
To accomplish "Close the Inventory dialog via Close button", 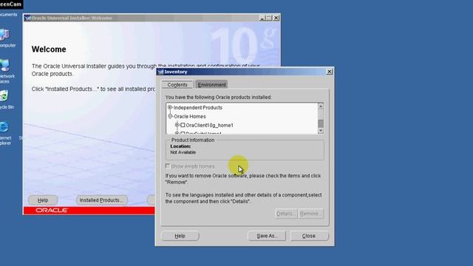I will click(x=309, y=236).
